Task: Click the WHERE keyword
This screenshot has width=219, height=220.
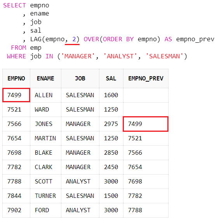Action: [x=16, y=56]
